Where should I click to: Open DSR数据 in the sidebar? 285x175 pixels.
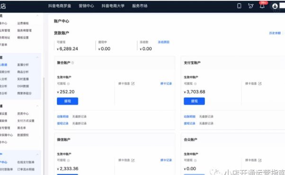23,86
